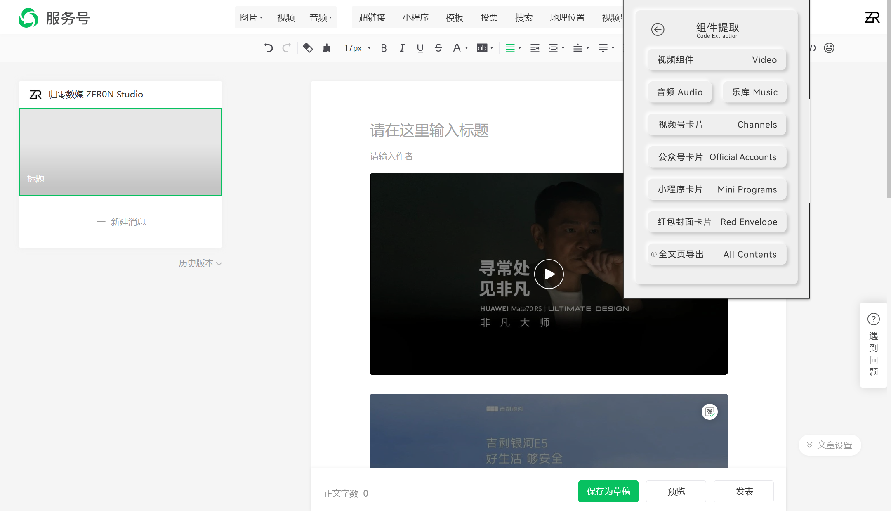Screen dimensions: 891x511
Task: Expand 历史版本 history versions
Action: pos(200,263)
